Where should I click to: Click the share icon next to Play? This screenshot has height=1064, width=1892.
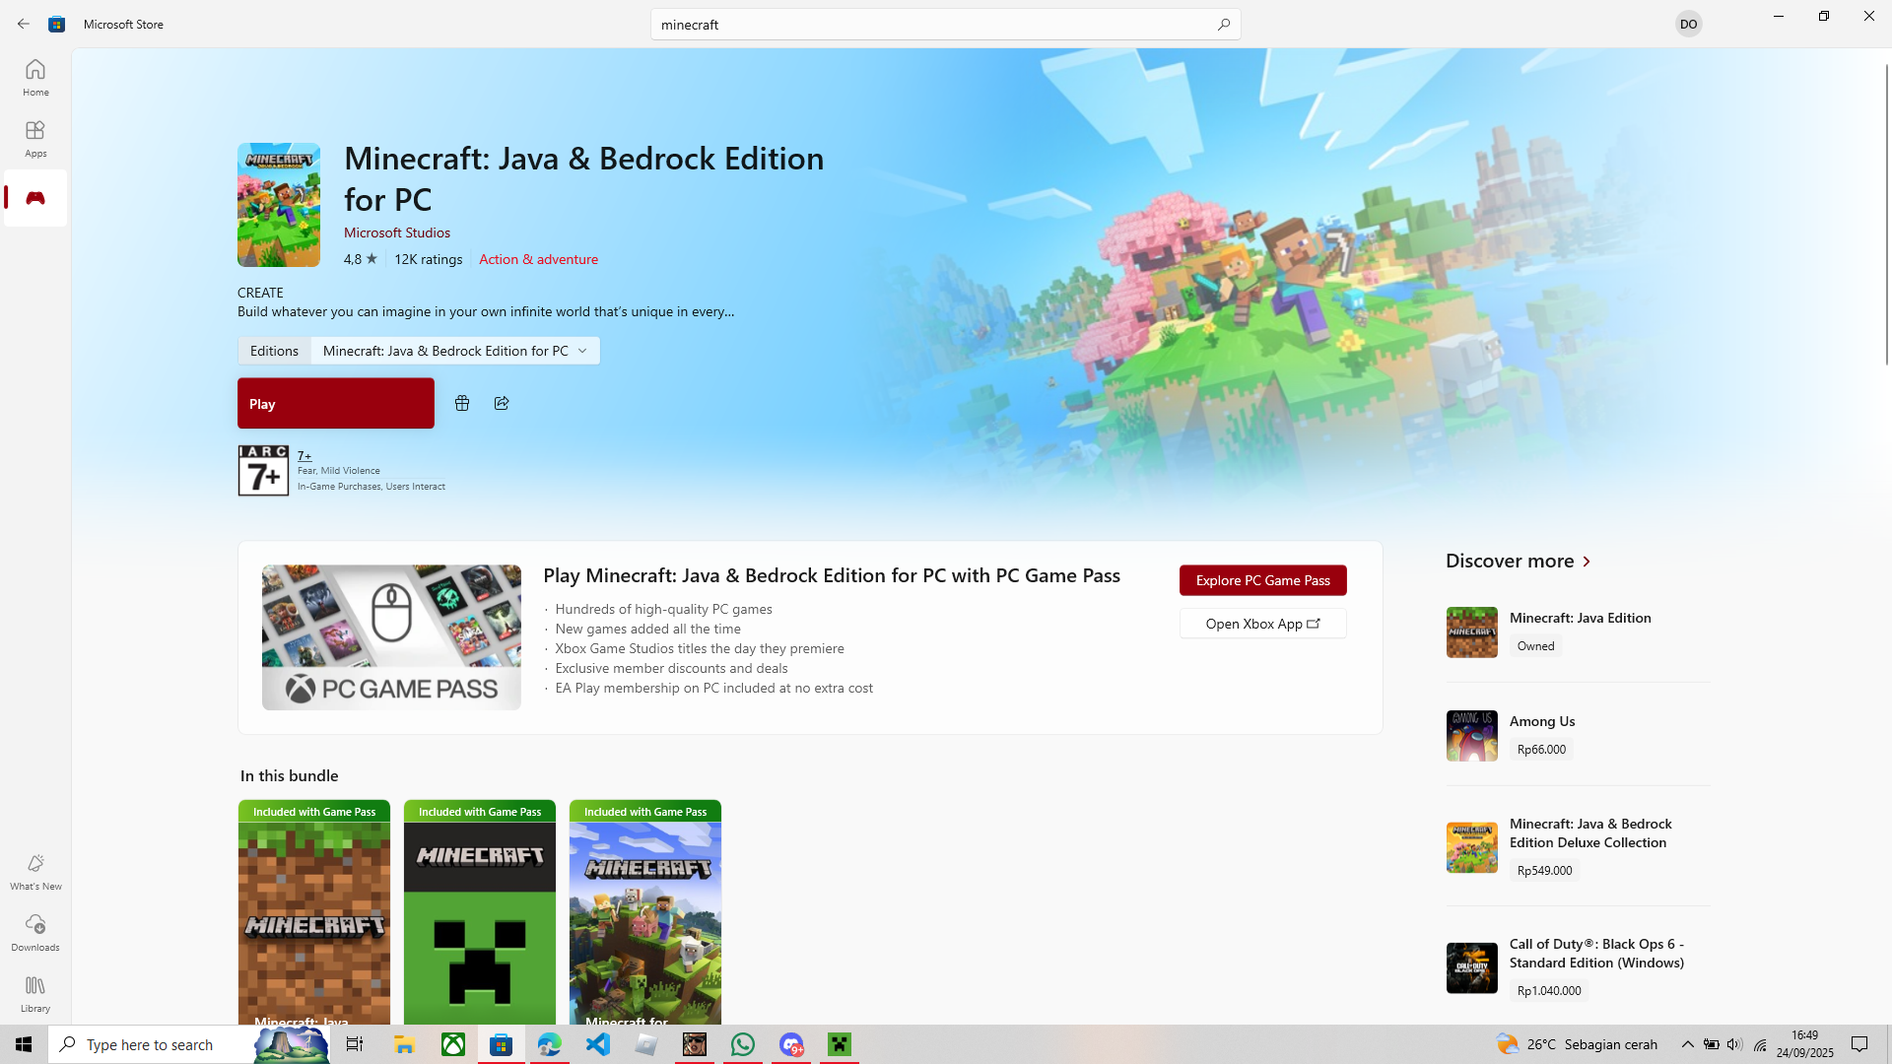[x=502, y=403]
